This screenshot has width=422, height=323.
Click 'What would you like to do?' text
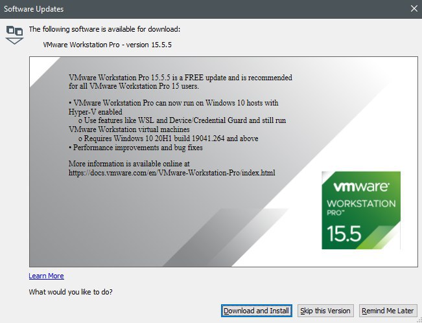pos(71,292)
